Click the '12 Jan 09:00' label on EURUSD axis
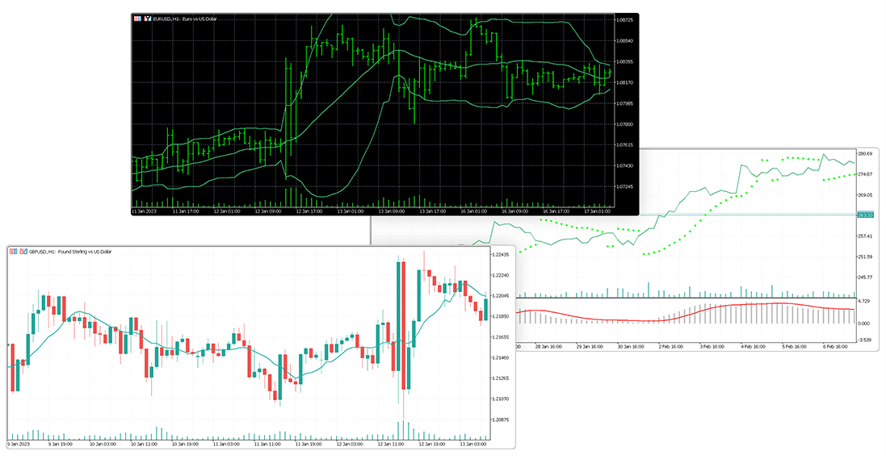Image resolution: width=886 pixels, height=459 pixels. click(x=268, y=211)
